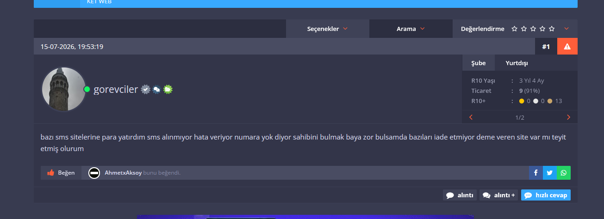Open the gorevciler username profile link
The height and width of the screenshot is (219, 604).
point(116,89)
